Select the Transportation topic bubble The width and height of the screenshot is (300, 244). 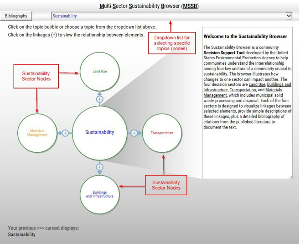[162, 133]
